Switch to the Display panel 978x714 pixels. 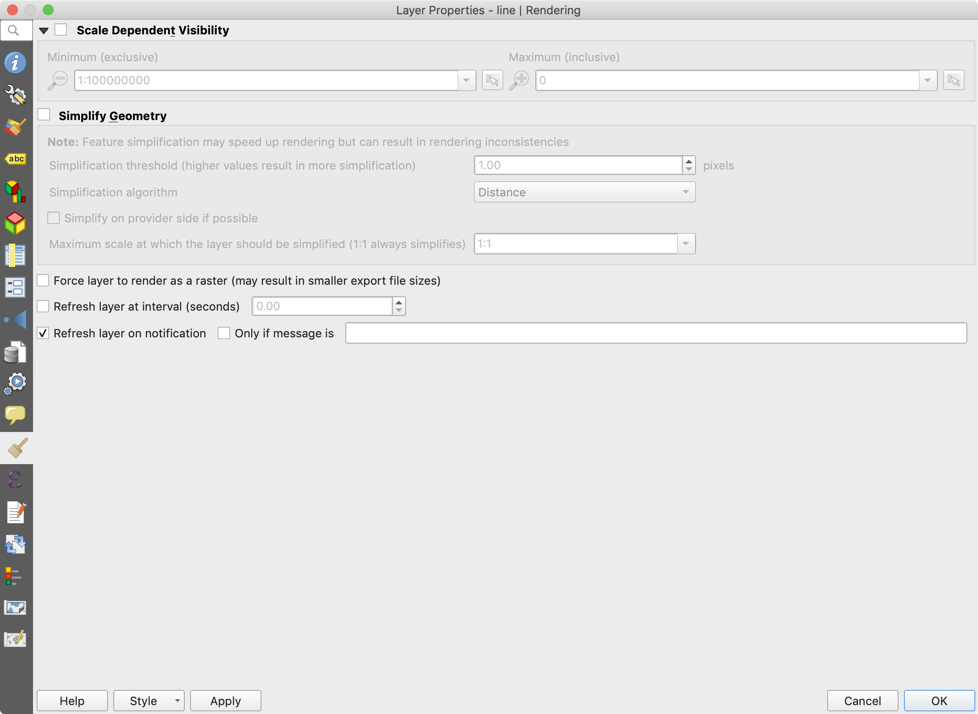(16, 415)
